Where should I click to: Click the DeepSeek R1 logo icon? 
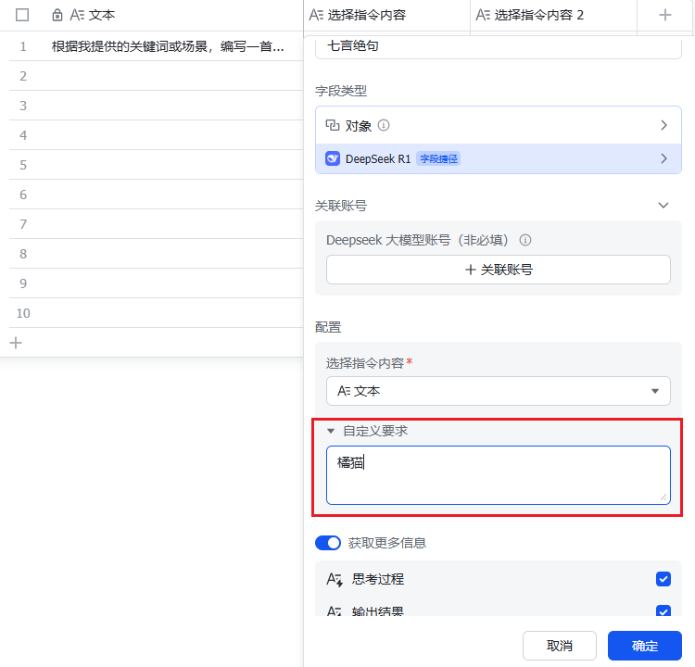(333, 158)
